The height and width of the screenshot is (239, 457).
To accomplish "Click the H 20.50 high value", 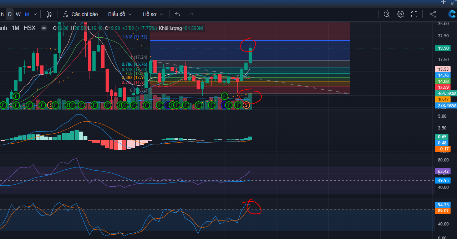I will (78, 28).
